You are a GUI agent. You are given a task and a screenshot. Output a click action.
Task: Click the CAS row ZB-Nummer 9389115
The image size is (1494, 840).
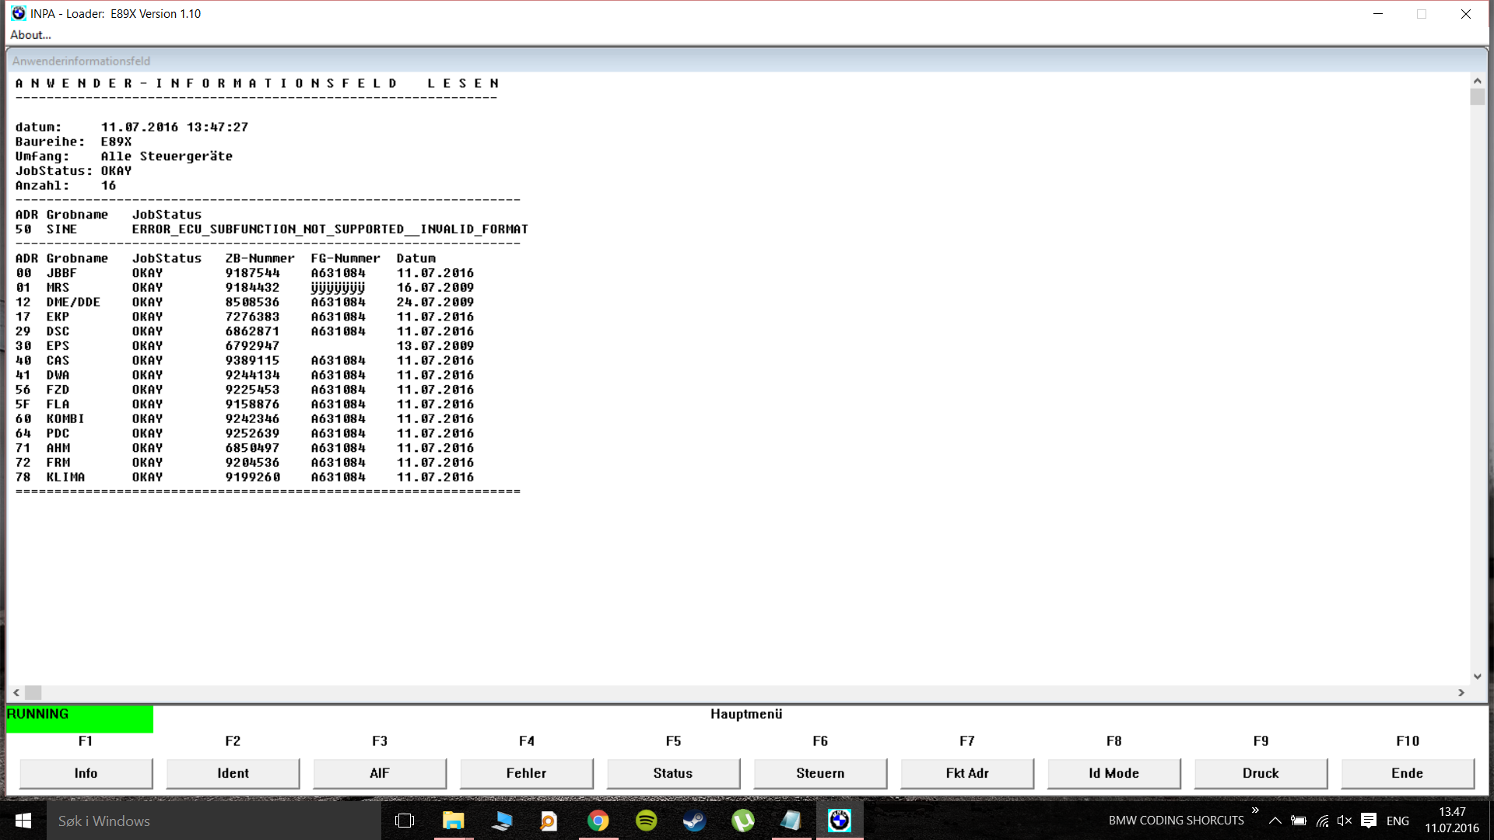click(x=252, y=361)
